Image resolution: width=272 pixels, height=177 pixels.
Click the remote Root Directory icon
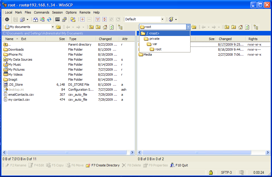point(234,27)
